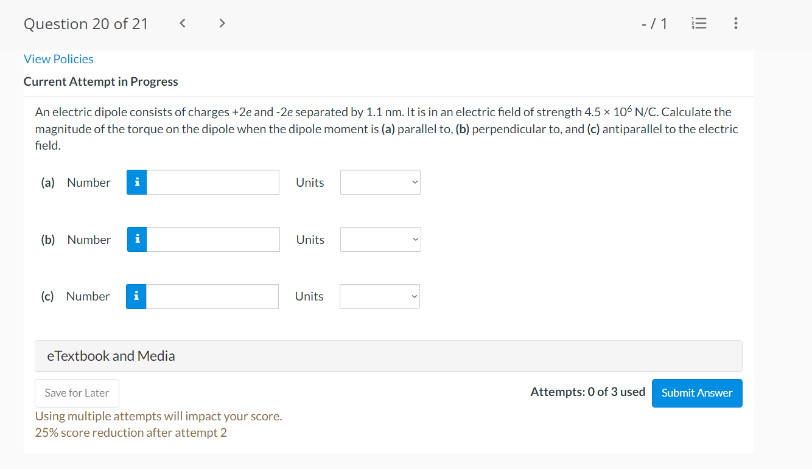Open the Units dropdown for part (b)
The height and width of the screenshot is (469, 812).
point(381,240)
